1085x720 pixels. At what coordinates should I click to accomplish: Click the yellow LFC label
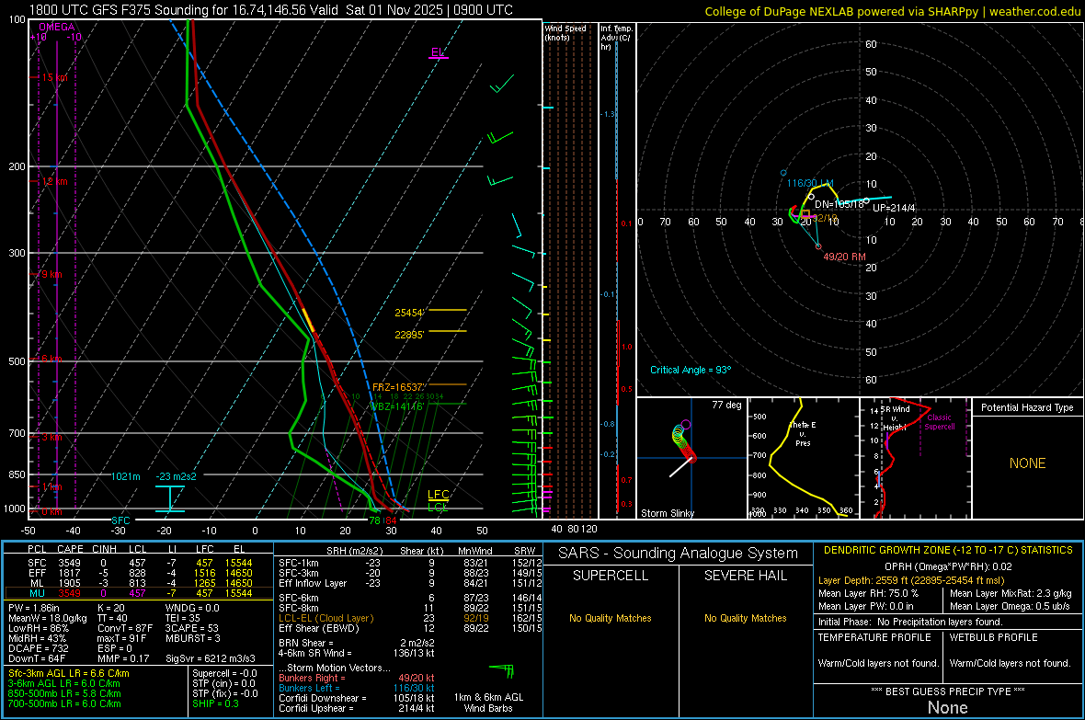[438, 495]
